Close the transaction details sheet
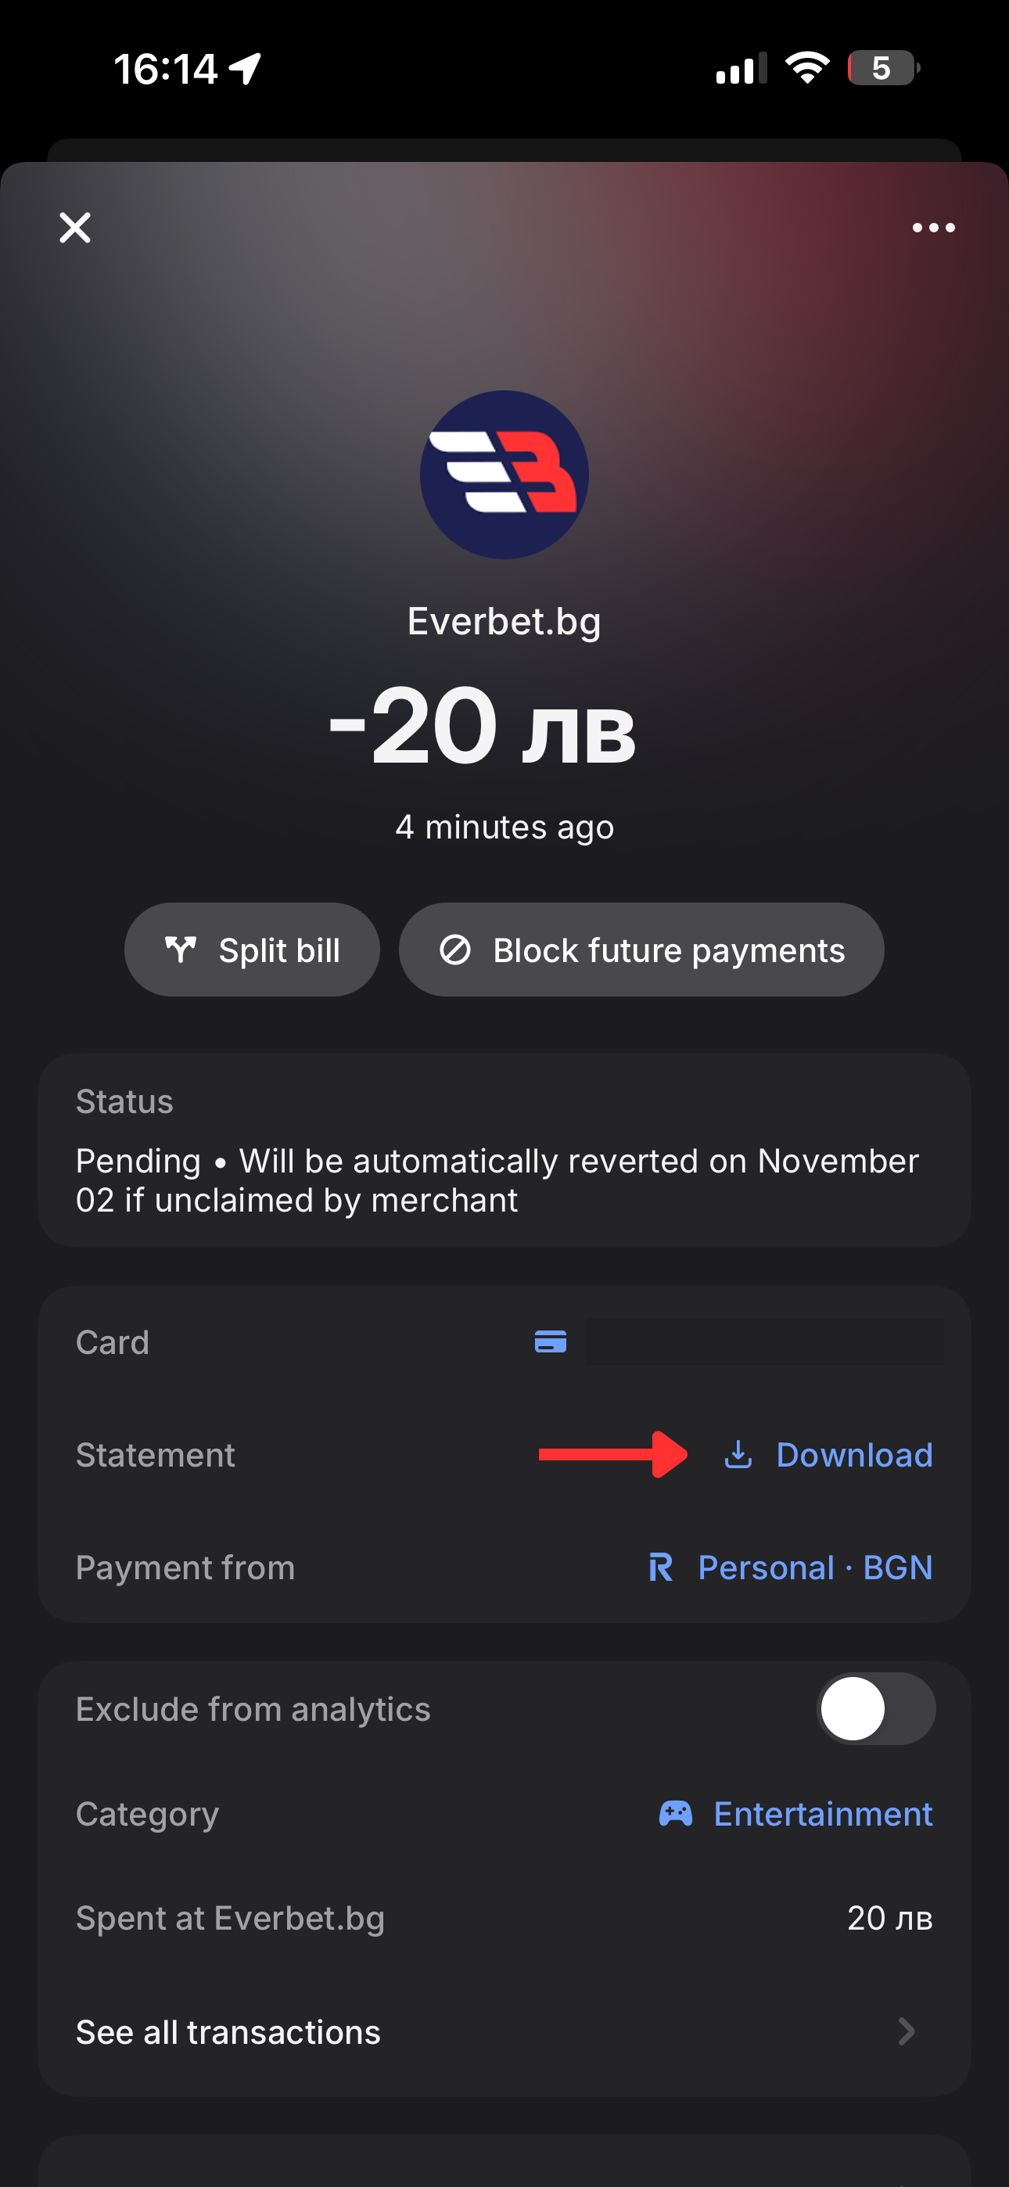The width and height of the screenshot is (1009, 2187). click(x=75, y=228)
